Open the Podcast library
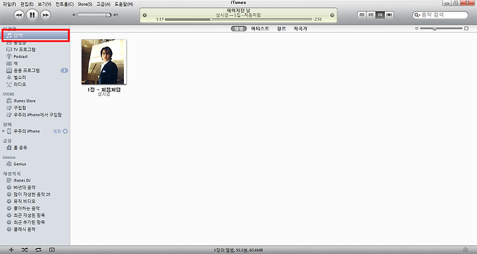The image size is (477, 254). pyautogui.click(x=36, y=56)
